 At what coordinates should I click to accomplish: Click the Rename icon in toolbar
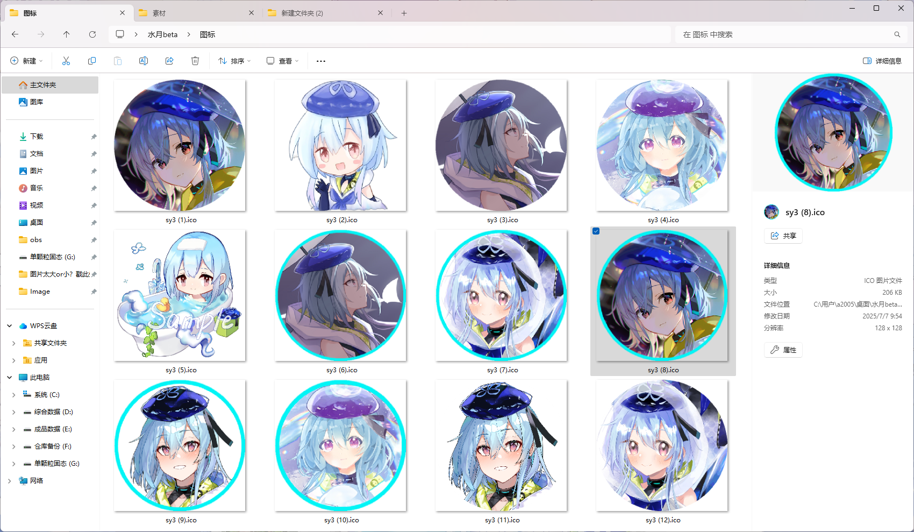(144, 61)
